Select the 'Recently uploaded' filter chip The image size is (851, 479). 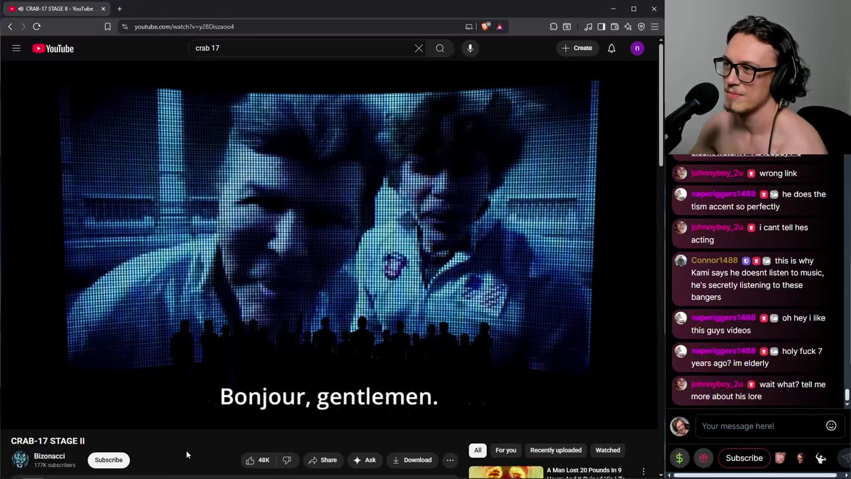(556, 450)
